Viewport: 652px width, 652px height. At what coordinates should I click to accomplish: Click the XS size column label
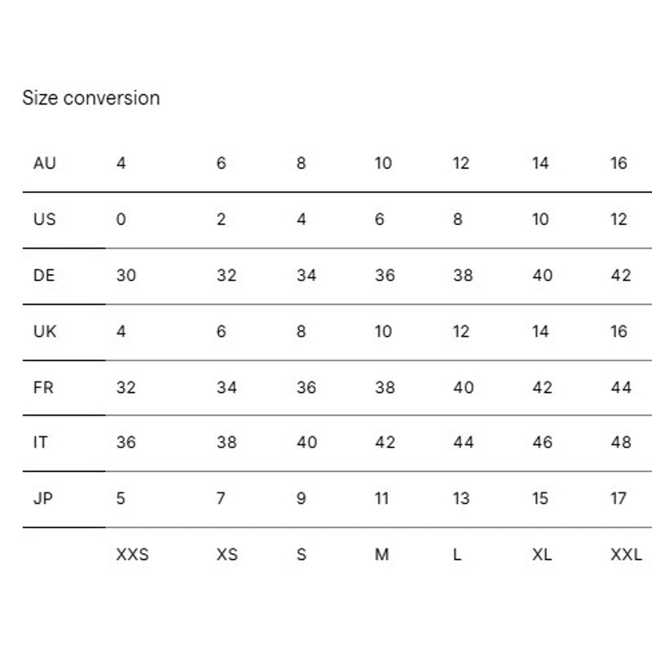tap(227, 554)
